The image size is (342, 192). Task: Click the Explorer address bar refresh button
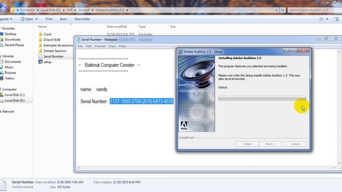pos(283,10)
